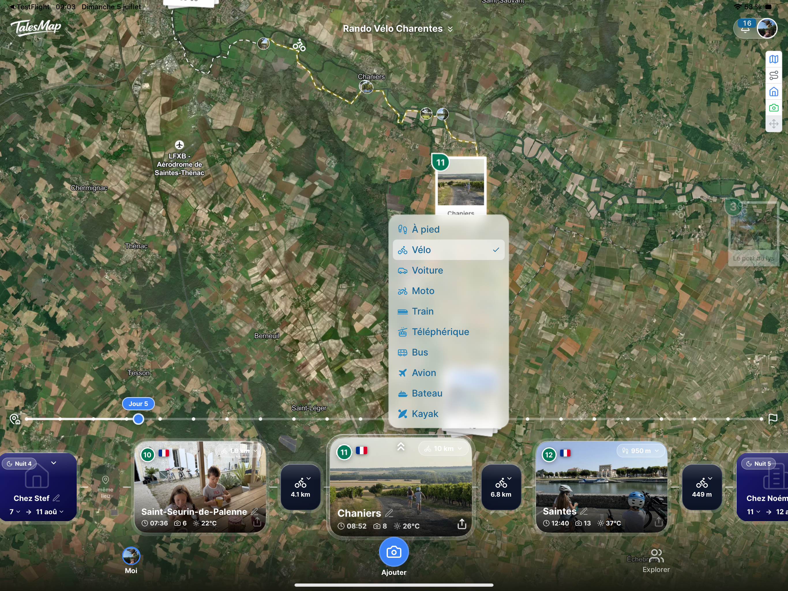
Task: Tap the même lieu location indicator
Action: (106, 487)
